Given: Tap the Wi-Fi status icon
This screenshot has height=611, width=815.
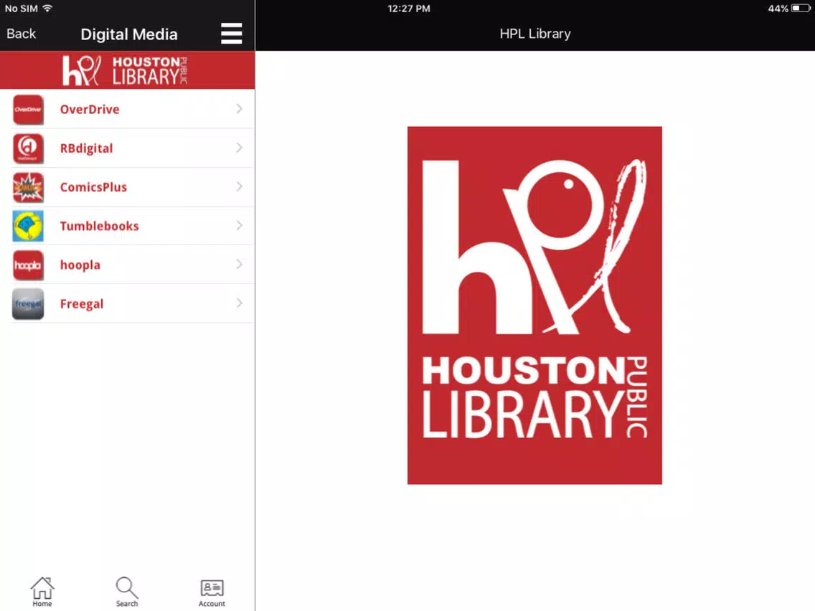Looking at the screenshot, I should 48,8.
